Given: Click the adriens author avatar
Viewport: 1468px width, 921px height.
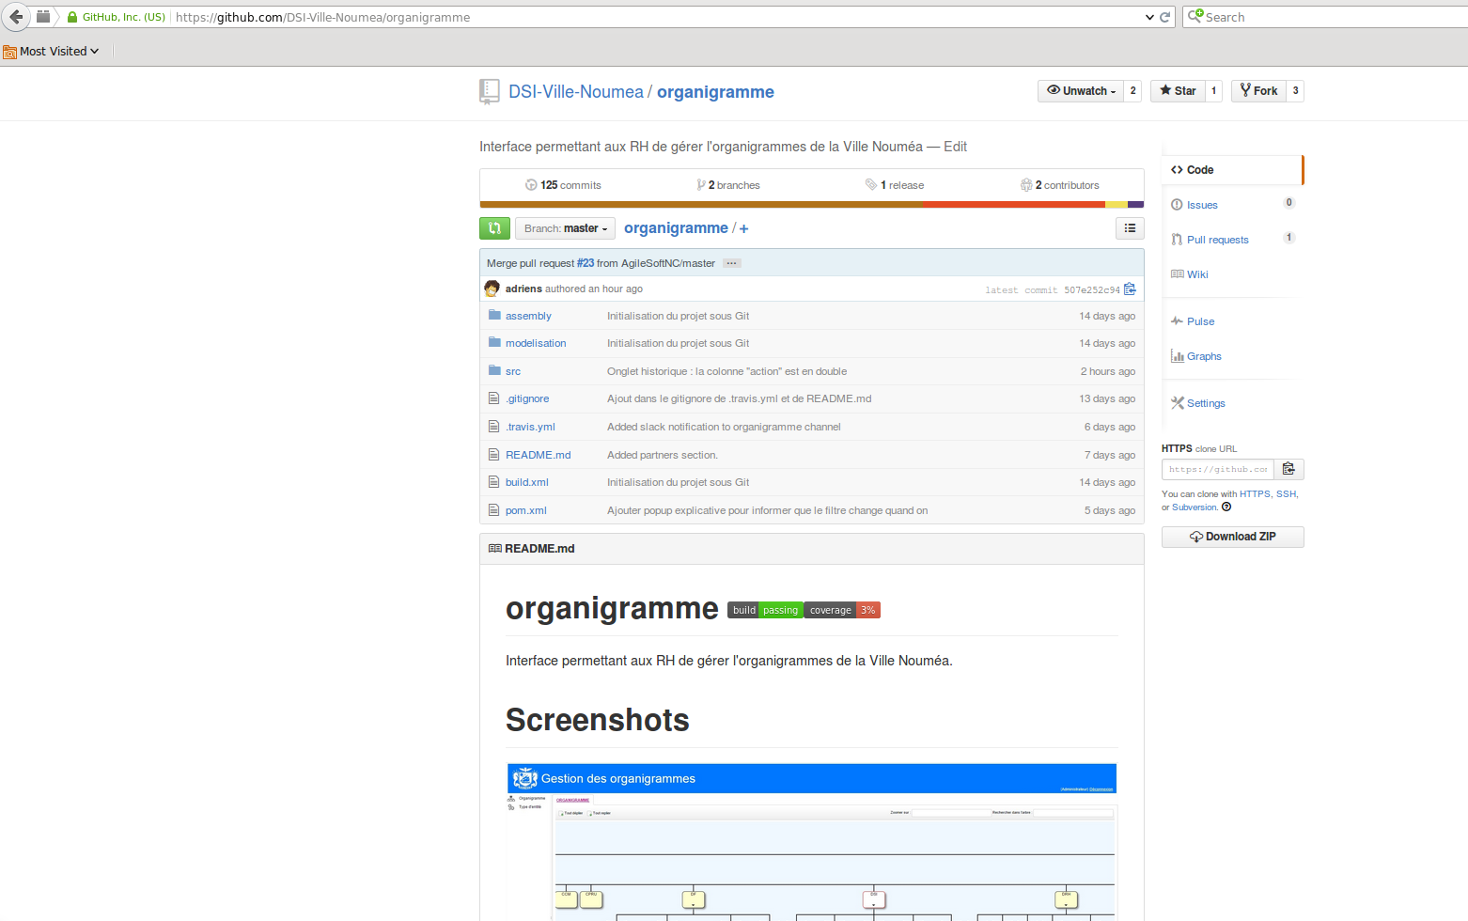Looking at the screenshot, I should pos(492,289).
